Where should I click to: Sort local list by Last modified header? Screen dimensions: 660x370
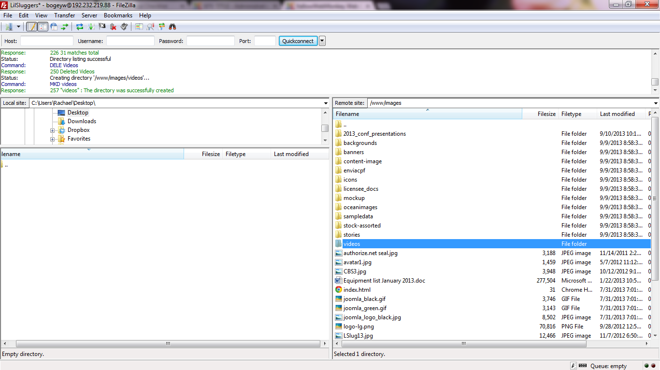click(x=300, y=154)
